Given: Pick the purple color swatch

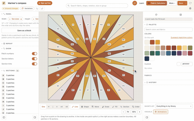Looking at the screenshot, I should tap(179, 53).
